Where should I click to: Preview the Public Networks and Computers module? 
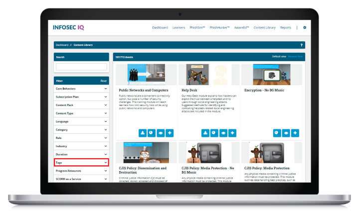coord(161,133)
